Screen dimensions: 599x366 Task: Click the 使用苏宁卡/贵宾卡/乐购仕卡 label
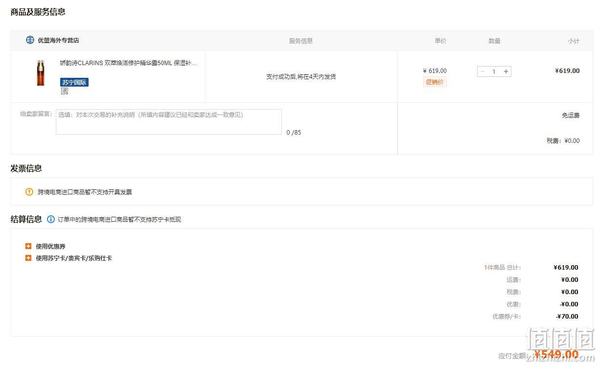(x=74, y=258)
